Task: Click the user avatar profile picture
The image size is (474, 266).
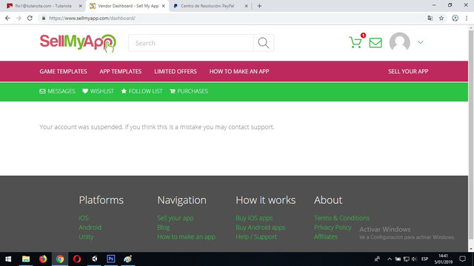Action: click(400, 42)
